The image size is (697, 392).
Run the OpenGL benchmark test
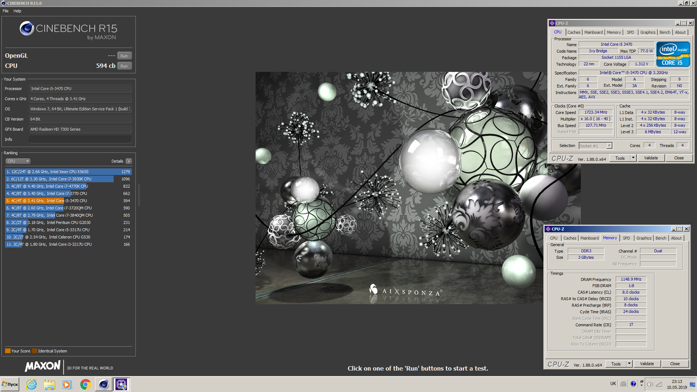124,56
